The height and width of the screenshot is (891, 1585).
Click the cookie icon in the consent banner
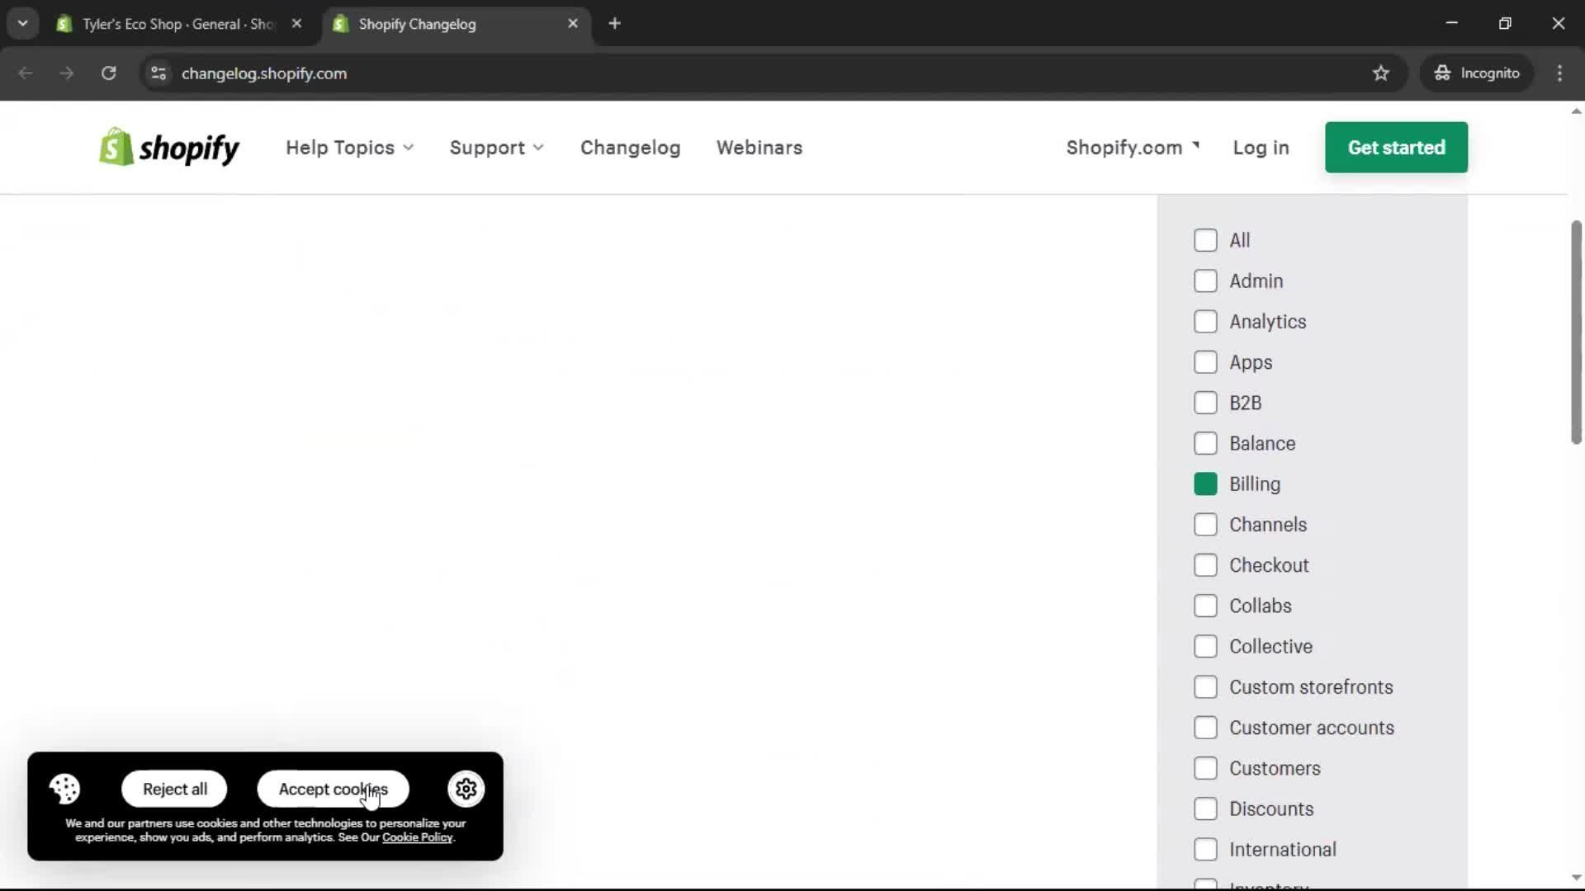[x=64, y=789]
